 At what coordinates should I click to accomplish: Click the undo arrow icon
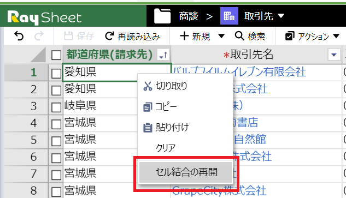point(19,36)
